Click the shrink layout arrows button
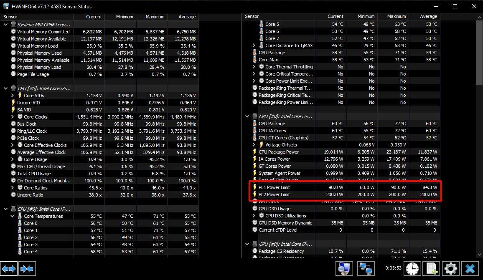This screenshot has height=280, width=483. point(27,269)
